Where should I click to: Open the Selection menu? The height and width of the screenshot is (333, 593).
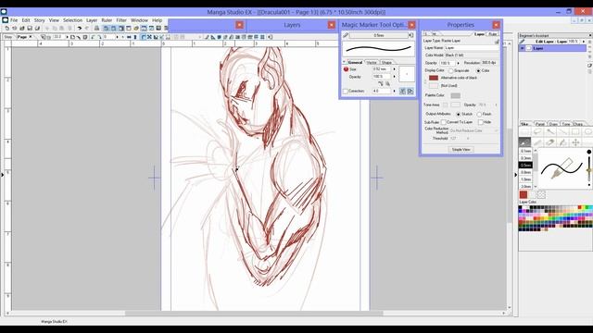[x=72, y=20]
